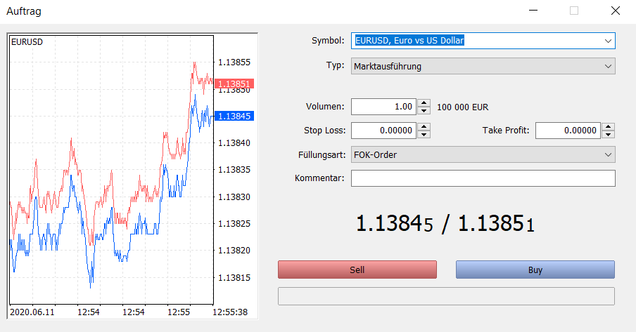Click the 100 000 EUR volume text
The width and height of the screenshot is (636, 332).
[462, 107]
